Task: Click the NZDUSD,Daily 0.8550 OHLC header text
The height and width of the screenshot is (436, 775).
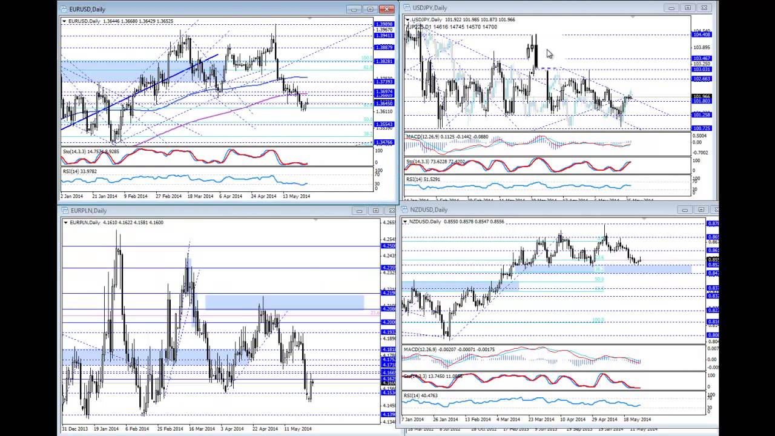Action: coord(457,222)
